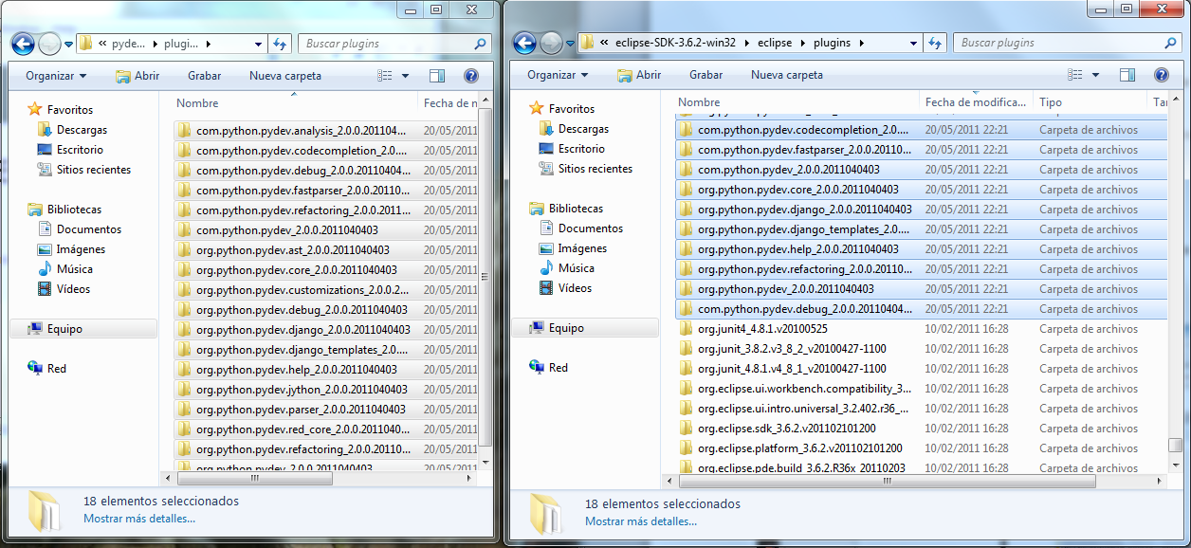Open Escritorio in the left window's sidebar
The height and width of the screenshot is (548, 1191).
click(x=80, y=150)
